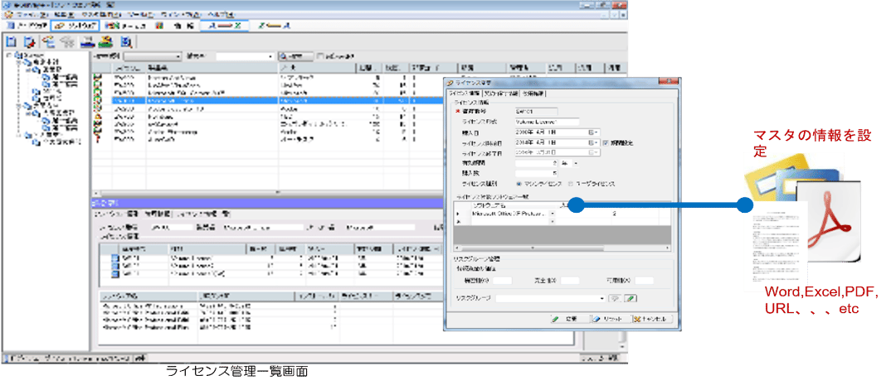Open the ライセンス開始日 calendar dropdown

(594, 142)
